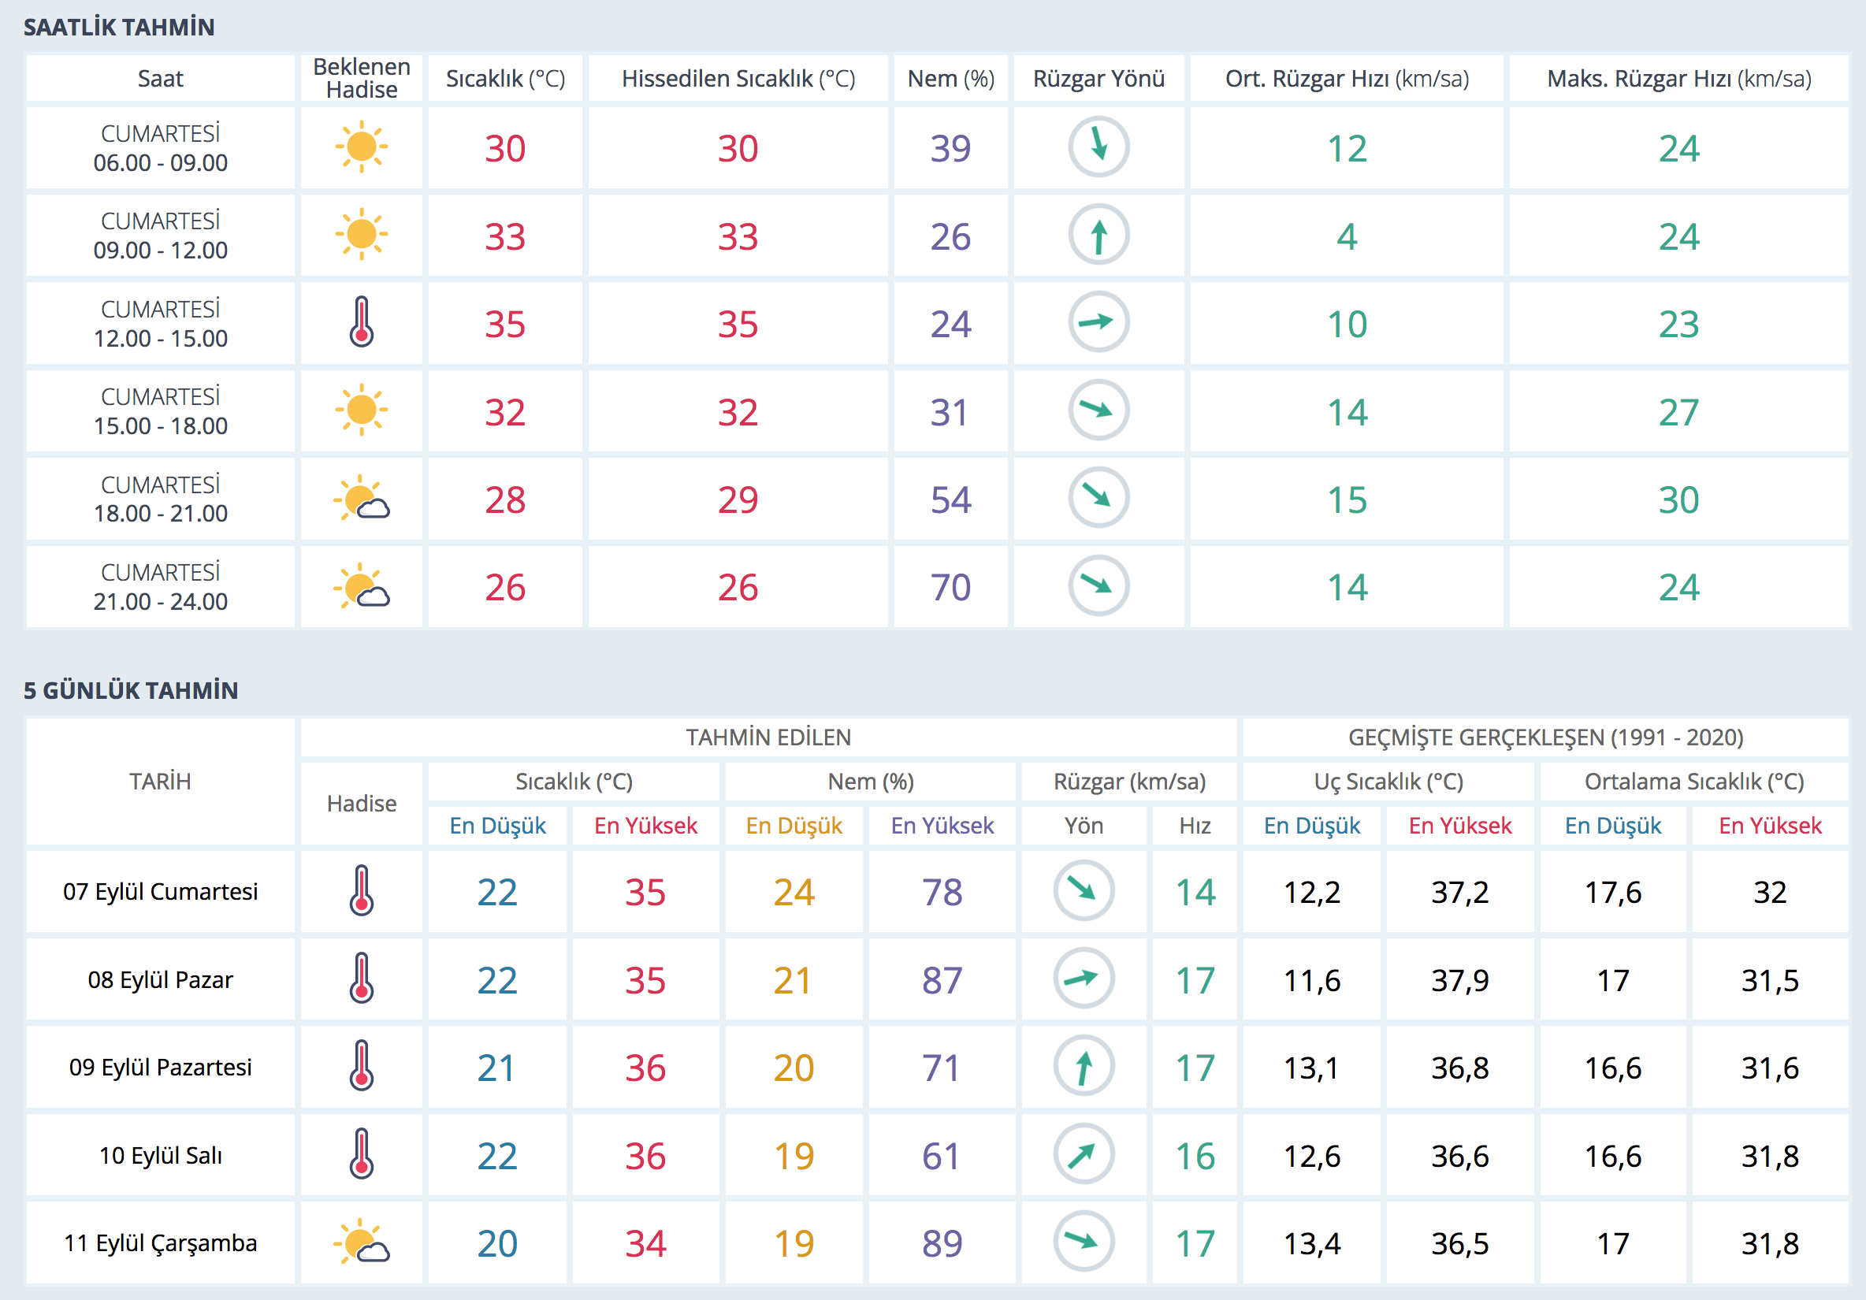Screen dimensions: 1866x1300
Task: Click wind speed 17 for 08 Eylül Pazar
Action: point(1194,980)
